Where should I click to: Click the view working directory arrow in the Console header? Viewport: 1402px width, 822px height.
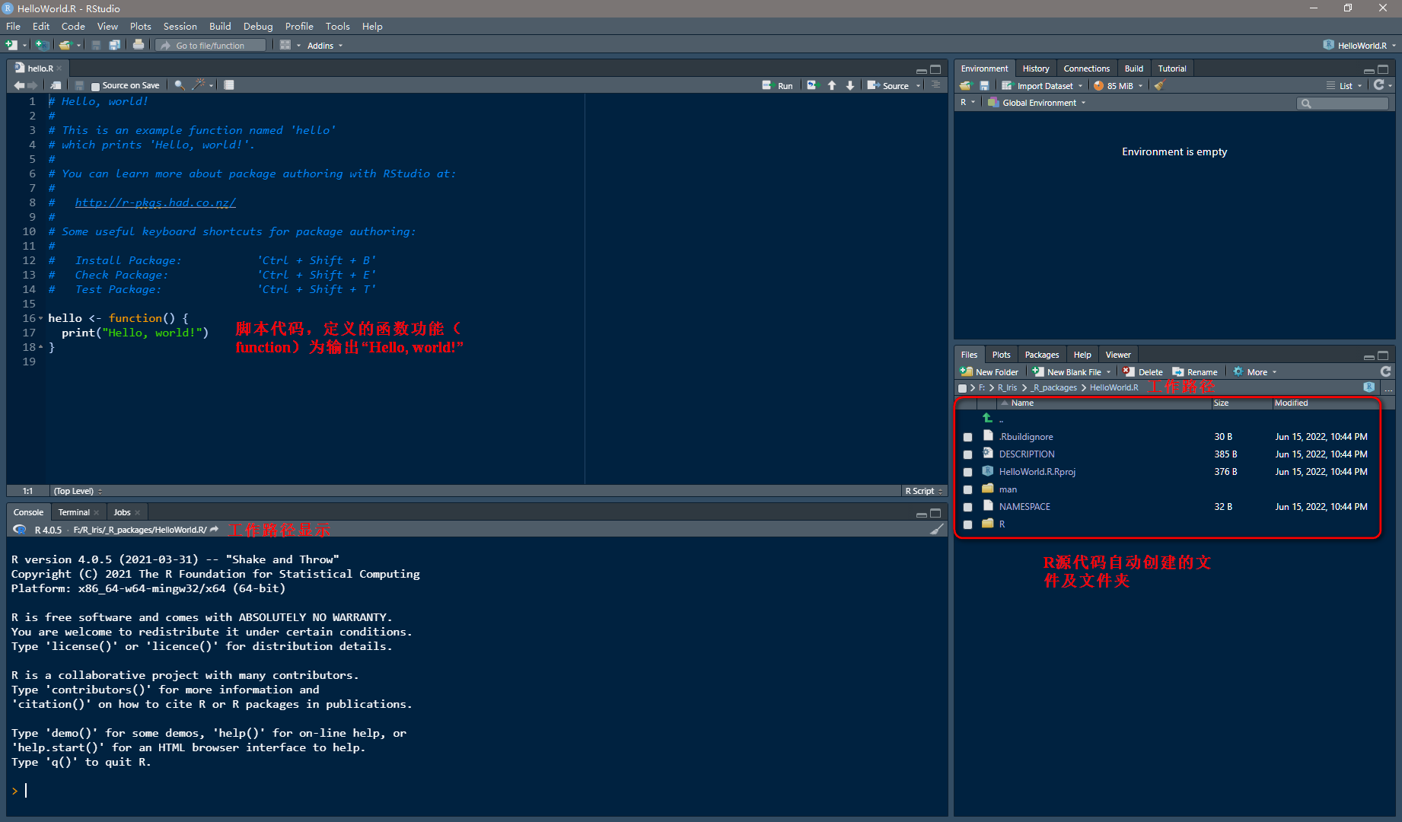[215, 529]
